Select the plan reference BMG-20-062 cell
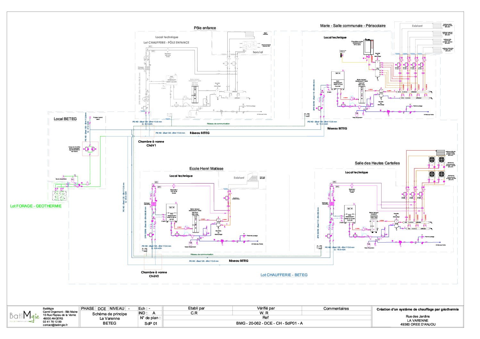Image resolution: width=480 pixels, height=339 pixels. (x=269, y=323)
